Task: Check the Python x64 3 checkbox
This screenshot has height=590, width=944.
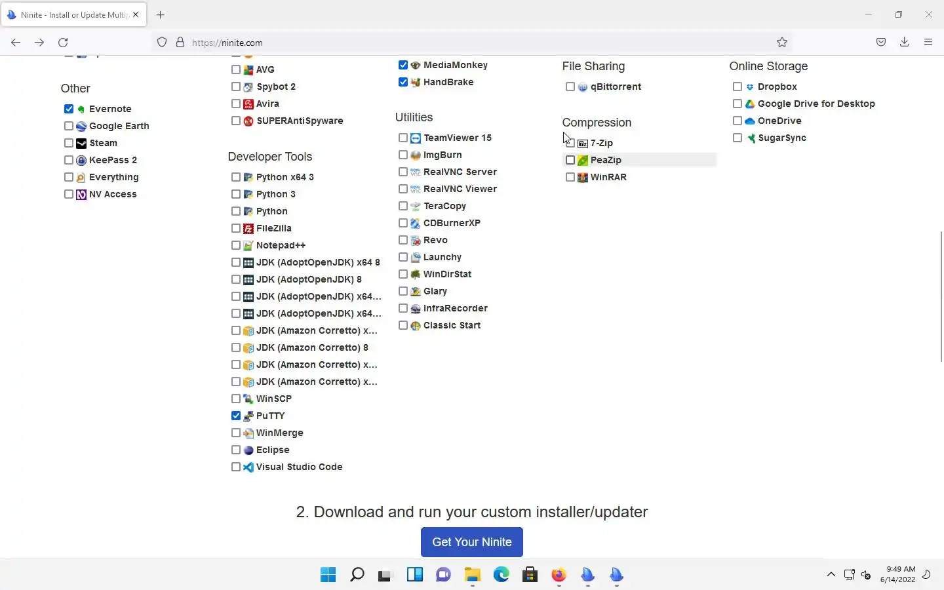Action: (x=236, y=177)
